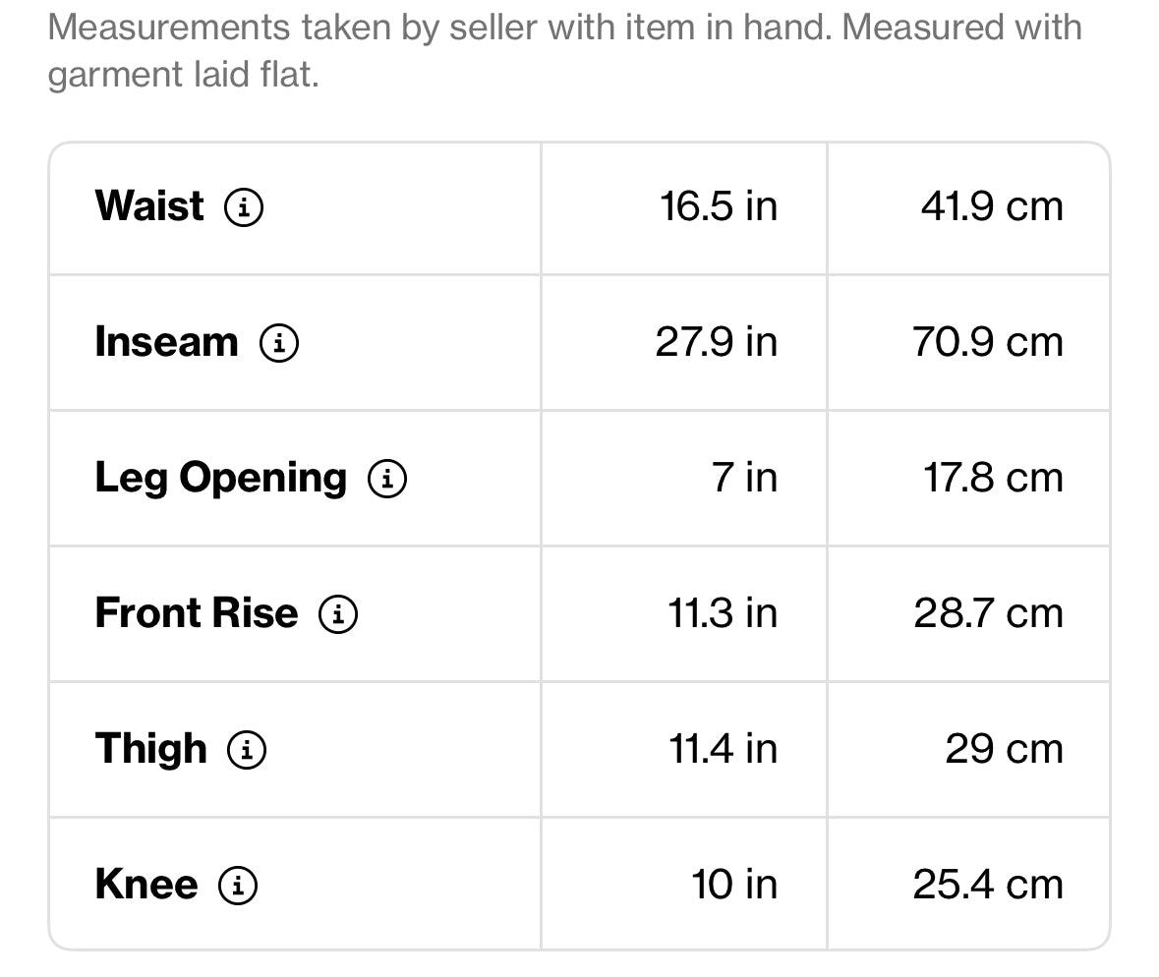This screenshot has height=977, width=1159.
Task: Select the Knee label
Action: [146, 884]
